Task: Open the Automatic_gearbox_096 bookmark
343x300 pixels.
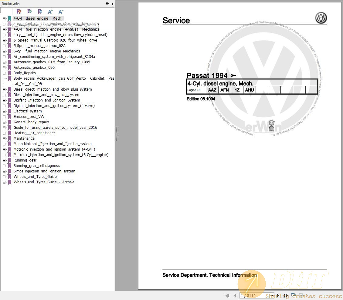Action: [34, 68]
